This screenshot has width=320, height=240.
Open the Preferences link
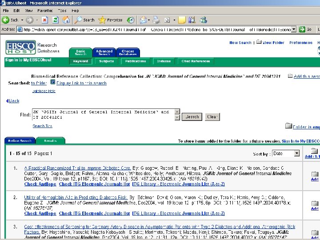[x=301, y=43]
